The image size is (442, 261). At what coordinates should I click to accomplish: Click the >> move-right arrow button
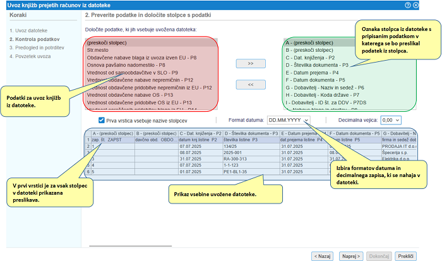coord(251,64)
